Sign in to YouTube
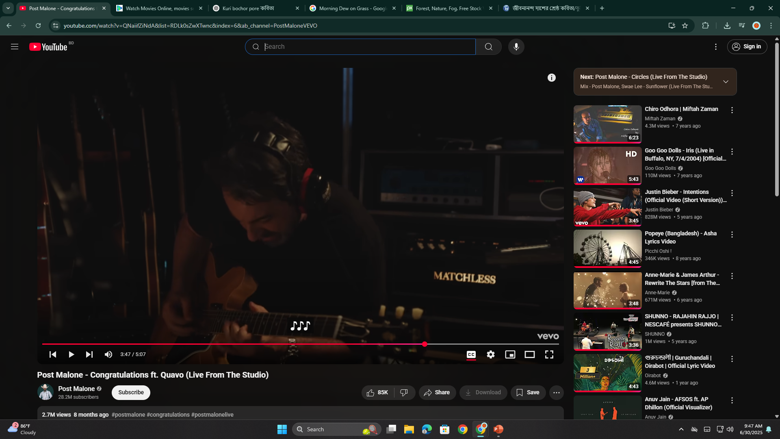This screenshot has width=780, height=439. pyautogui.click(x=747, y=47)
